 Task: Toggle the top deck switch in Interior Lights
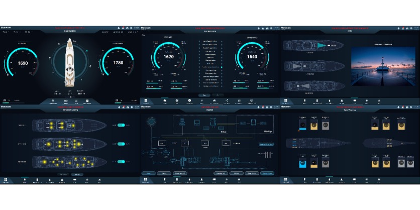(121, 125)
